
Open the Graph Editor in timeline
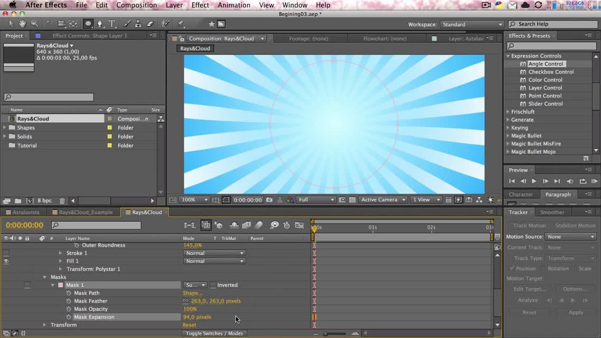coord(299,226)
